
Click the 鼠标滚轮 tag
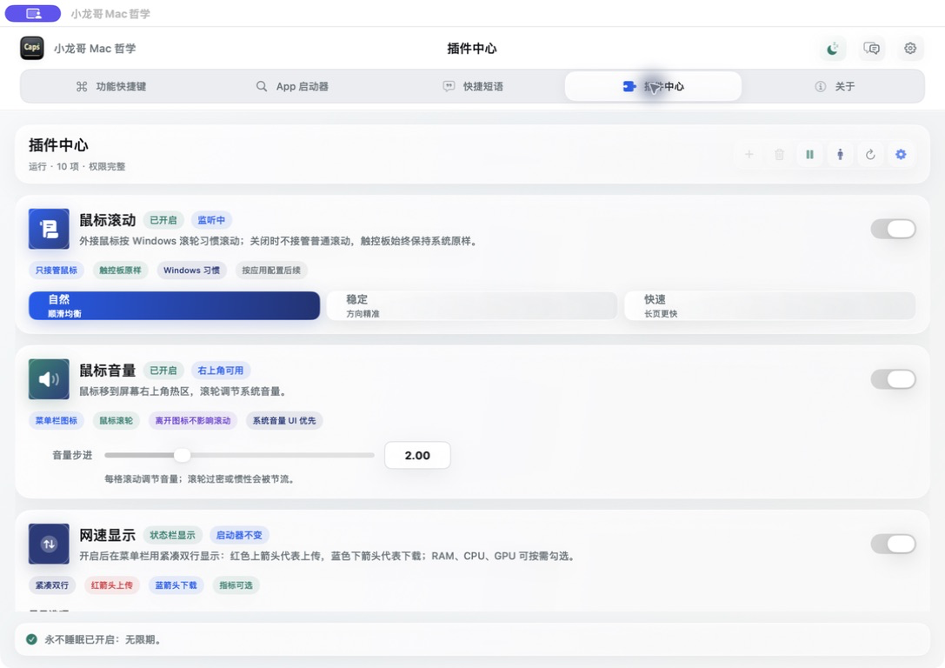click(116, 420)
